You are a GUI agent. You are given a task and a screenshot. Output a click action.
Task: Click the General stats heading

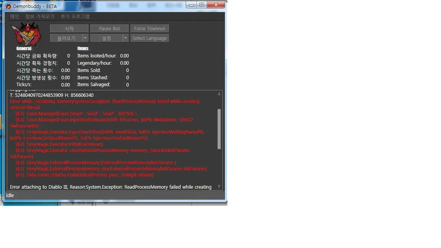pos(24,48)
